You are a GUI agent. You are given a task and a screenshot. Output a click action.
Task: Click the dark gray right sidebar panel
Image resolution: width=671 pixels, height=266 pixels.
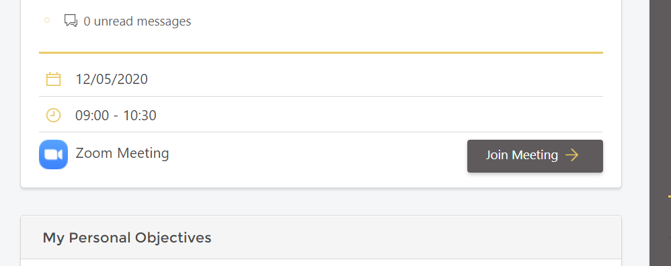pos(660,133)
